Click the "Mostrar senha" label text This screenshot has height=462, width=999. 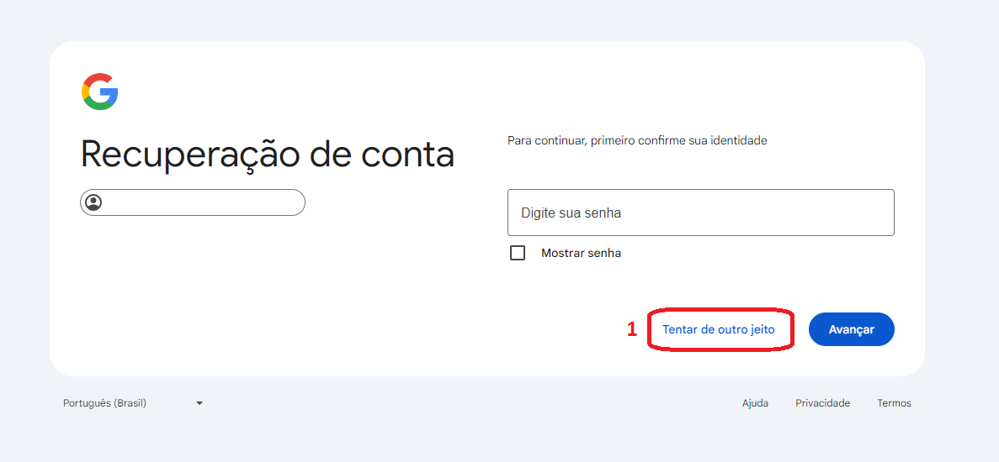point(581,253)
